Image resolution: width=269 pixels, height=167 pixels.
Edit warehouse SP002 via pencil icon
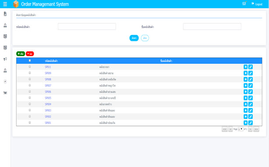coord(251,117)
